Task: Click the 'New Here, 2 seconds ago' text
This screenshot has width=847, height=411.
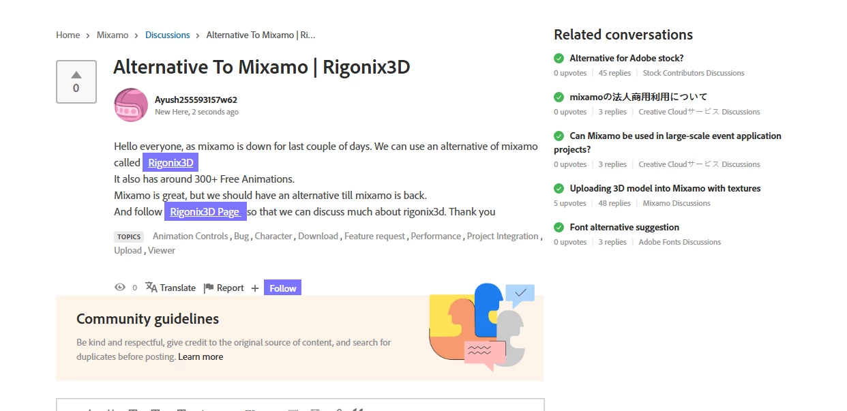Action: tap(196, 112)
